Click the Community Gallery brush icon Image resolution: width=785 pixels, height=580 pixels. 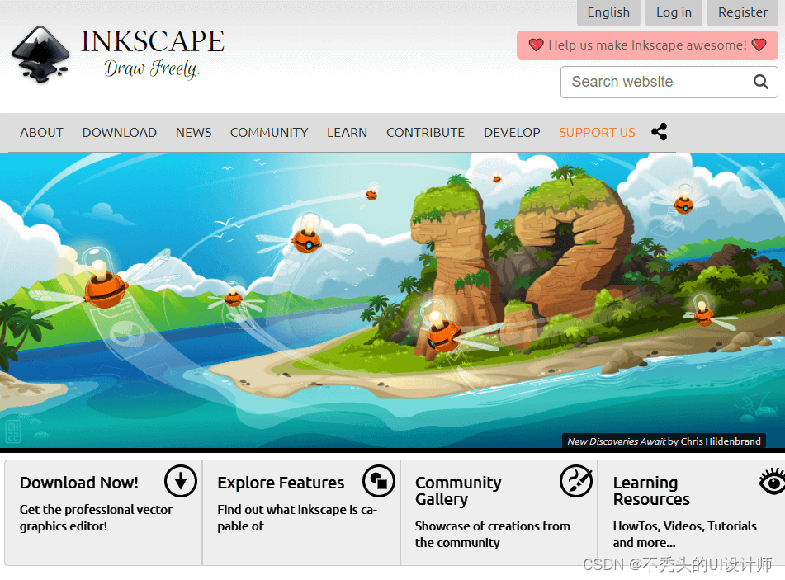coord(576,481)
